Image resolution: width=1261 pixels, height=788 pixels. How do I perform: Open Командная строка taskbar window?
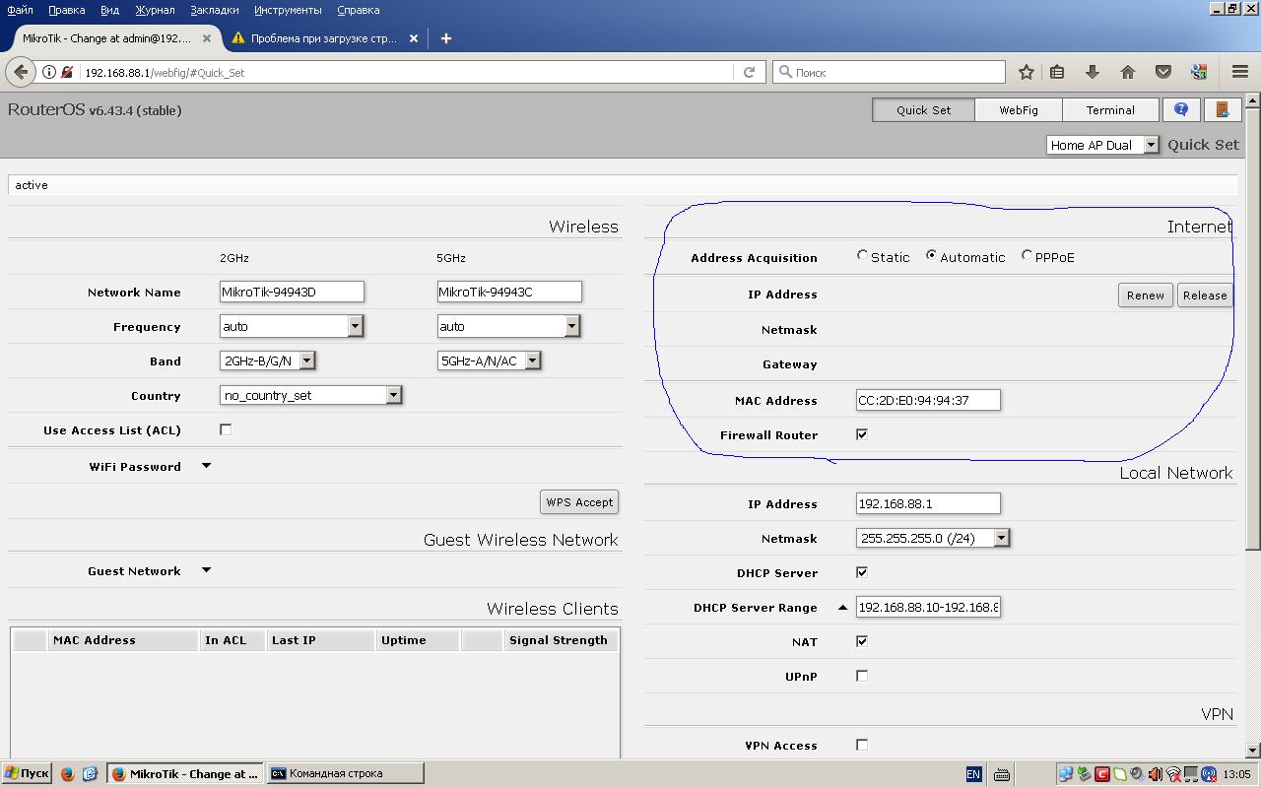coord(346,773)
